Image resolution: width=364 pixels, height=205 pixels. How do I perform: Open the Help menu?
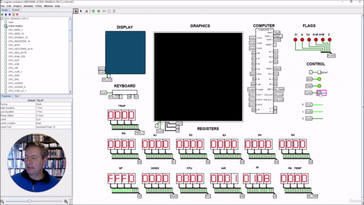[57, 6]
